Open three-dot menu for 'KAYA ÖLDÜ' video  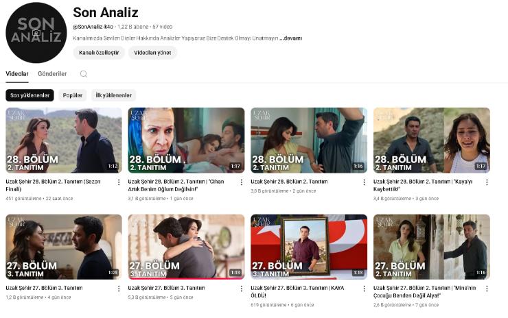(x=364, y=289)
